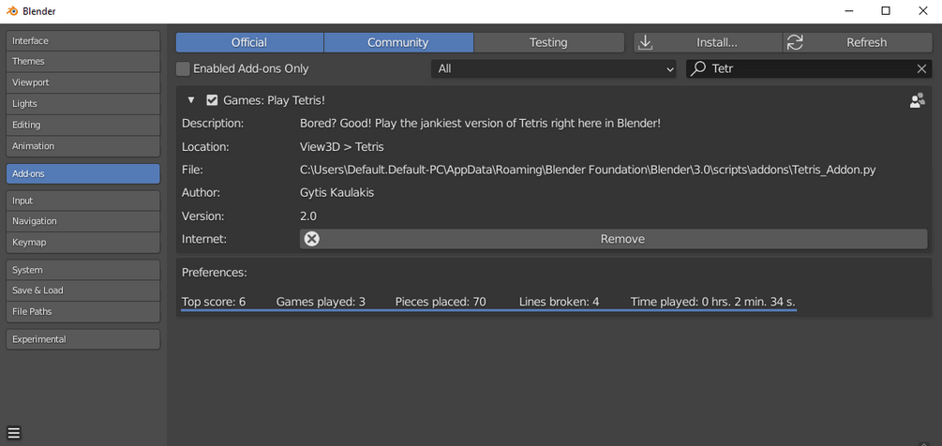Toggle Enabled Add-ons Only checkbox
The image size is (942, 446).
pos(183,69)
